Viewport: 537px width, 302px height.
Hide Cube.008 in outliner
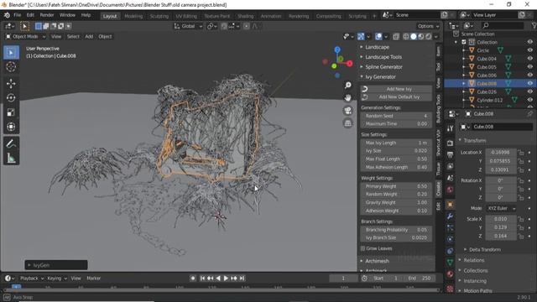pos(529,83)
